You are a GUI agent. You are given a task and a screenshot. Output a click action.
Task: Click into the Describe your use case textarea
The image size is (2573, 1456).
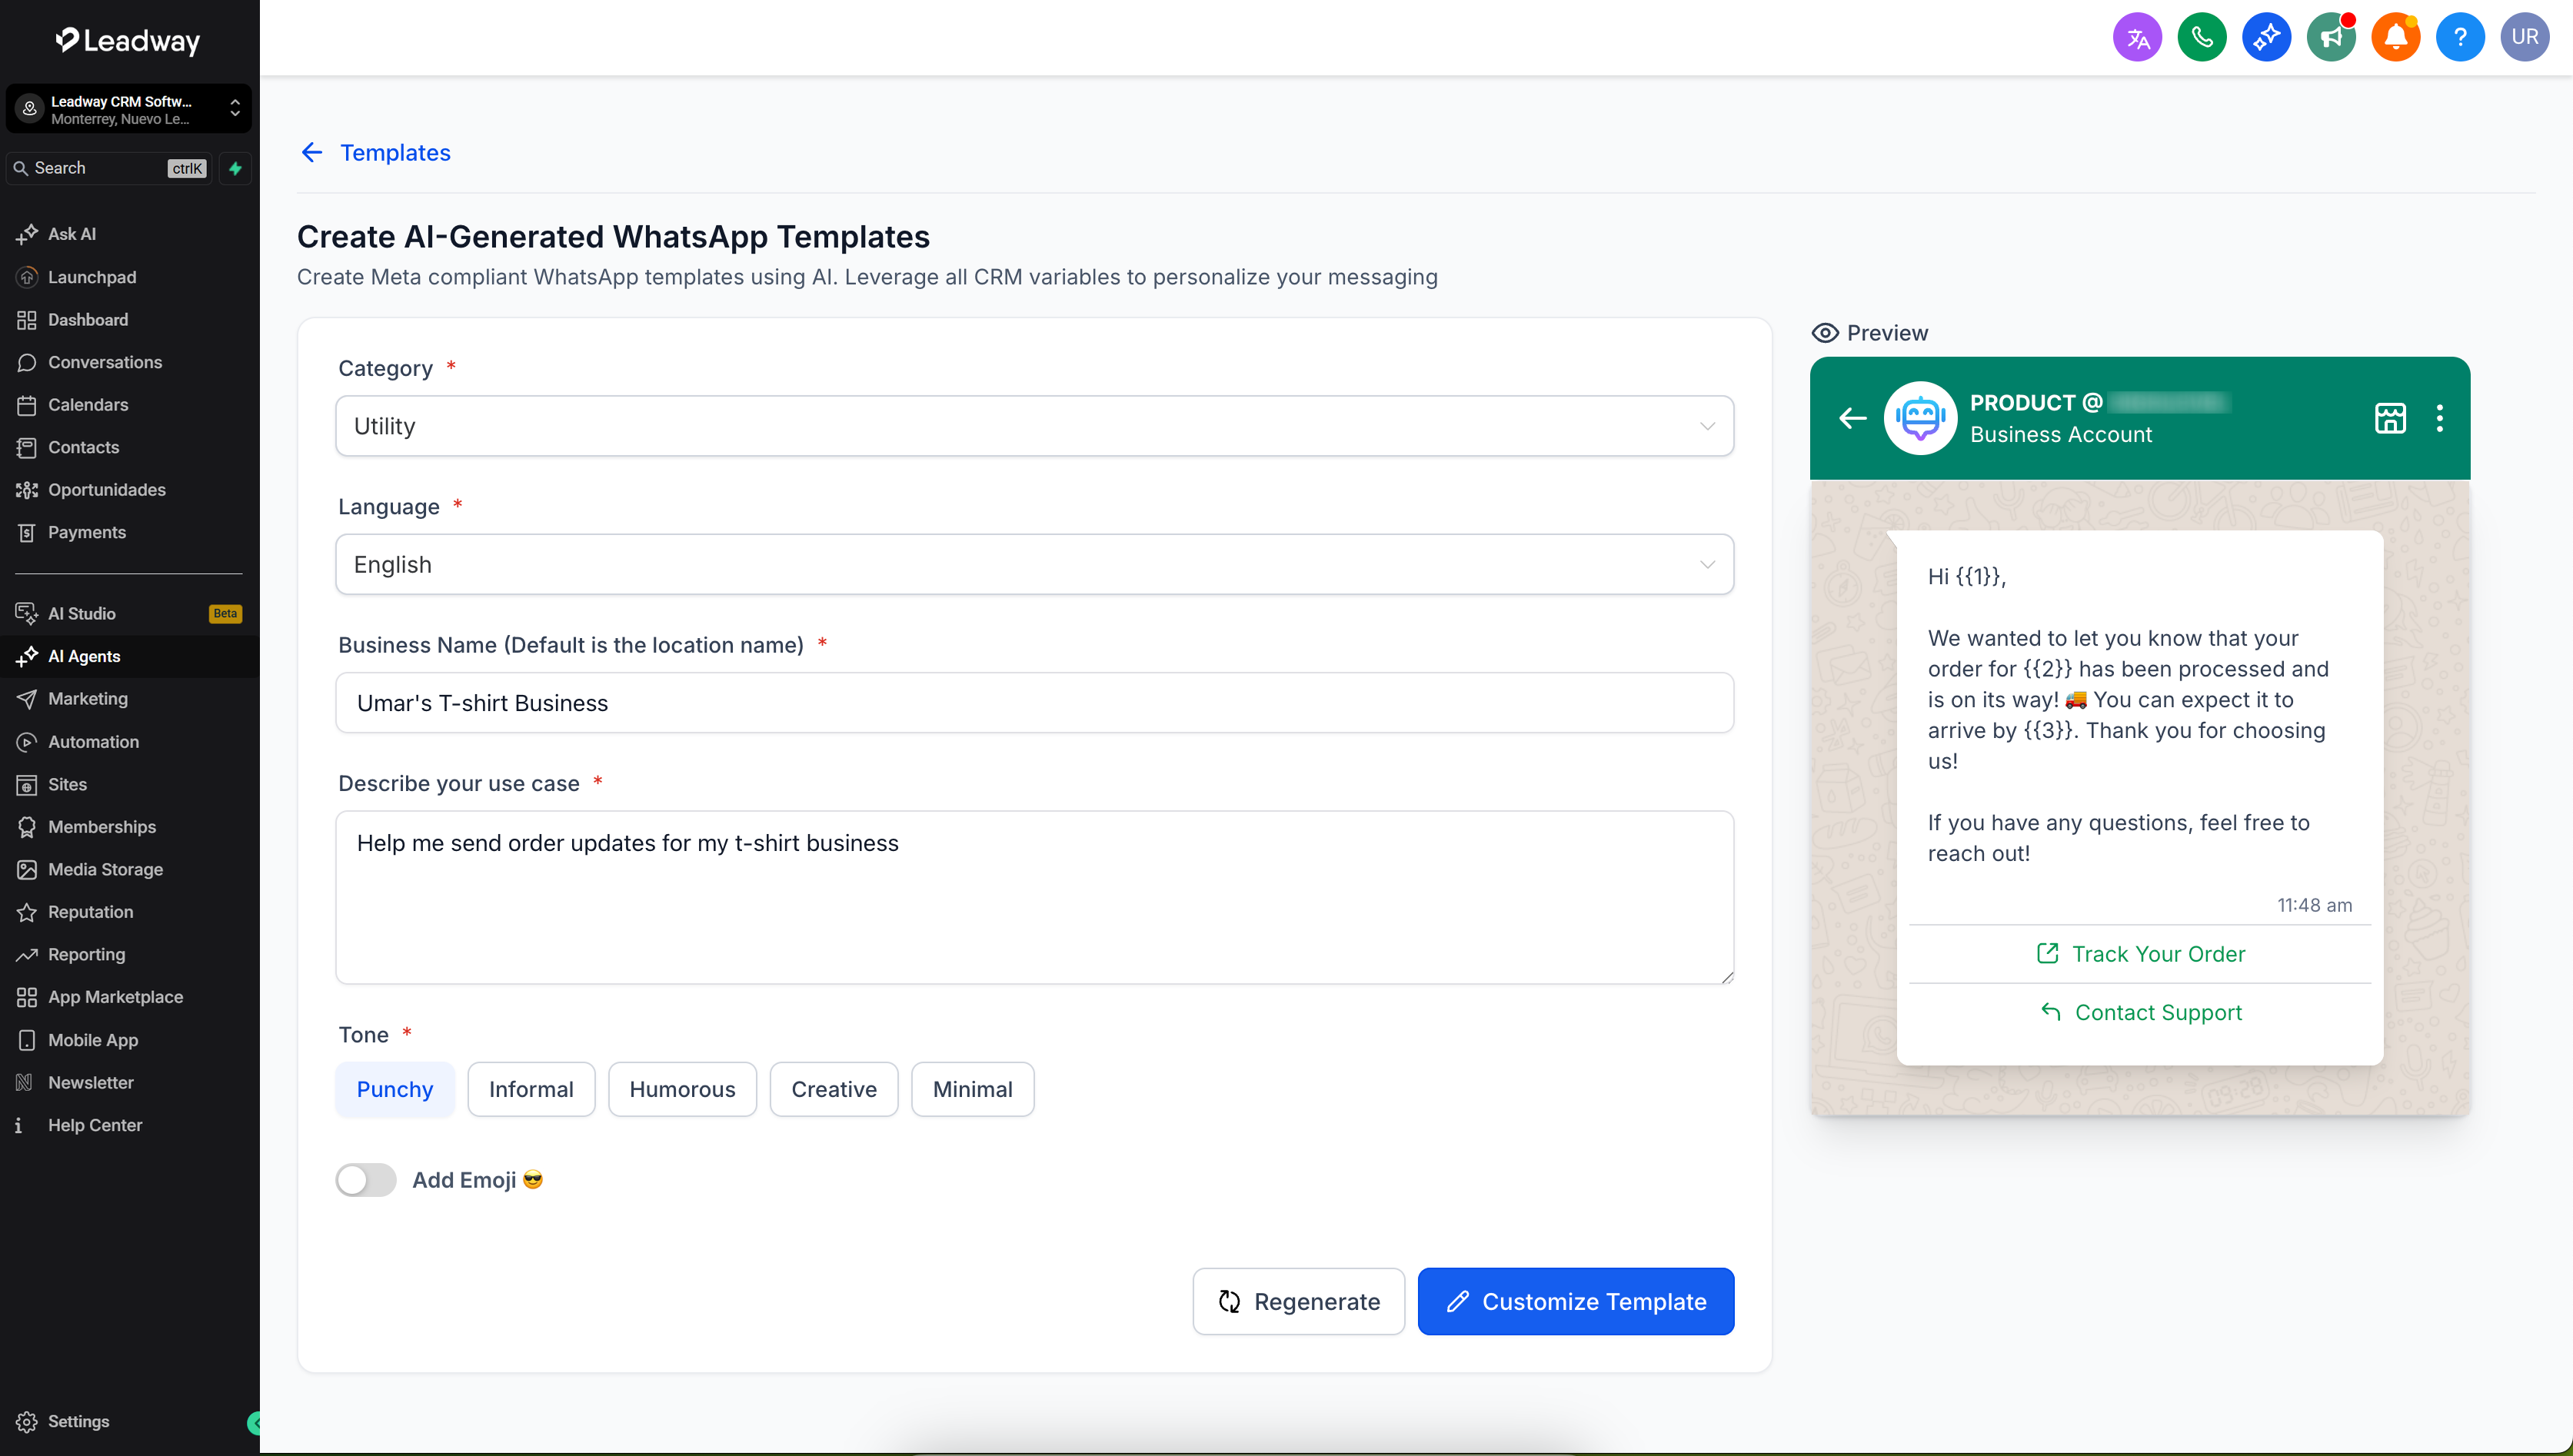1034,897
